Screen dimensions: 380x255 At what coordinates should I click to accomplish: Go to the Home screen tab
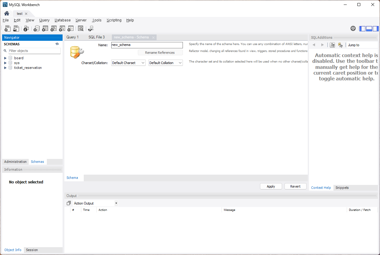(7, 14)
